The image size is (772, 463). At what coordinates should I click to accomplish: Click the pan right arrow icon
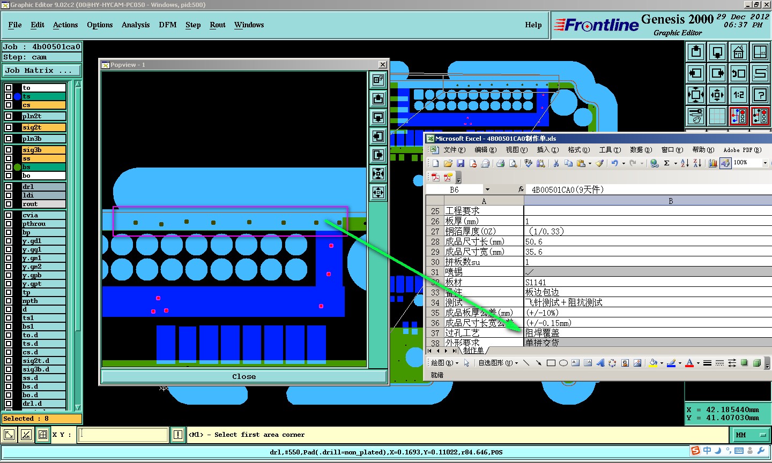pos(717,73)
